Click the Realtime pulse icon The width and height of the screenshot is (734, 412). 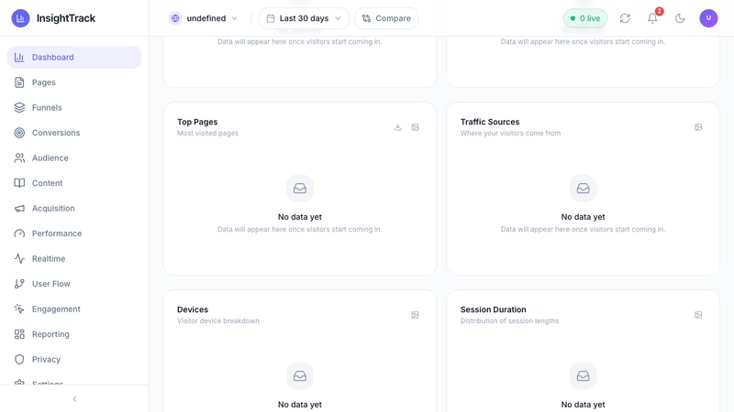point(19,259)
